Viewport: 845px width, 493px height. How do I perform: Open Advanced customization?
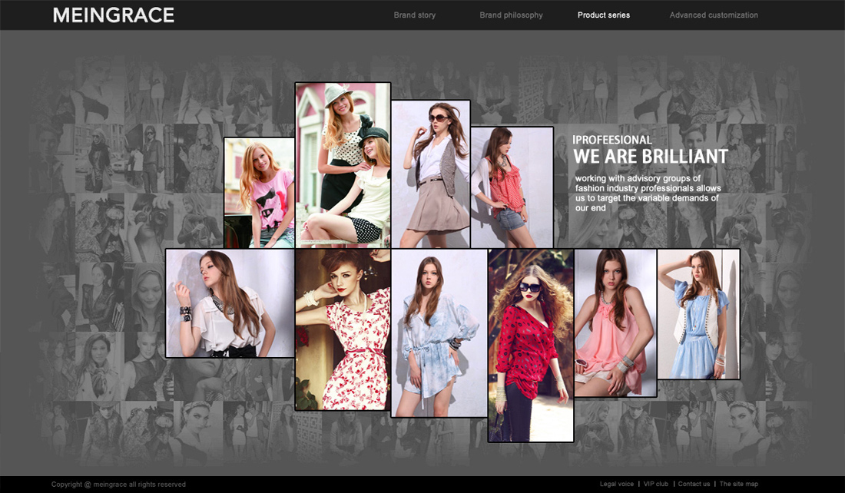[x=714, y=15]
